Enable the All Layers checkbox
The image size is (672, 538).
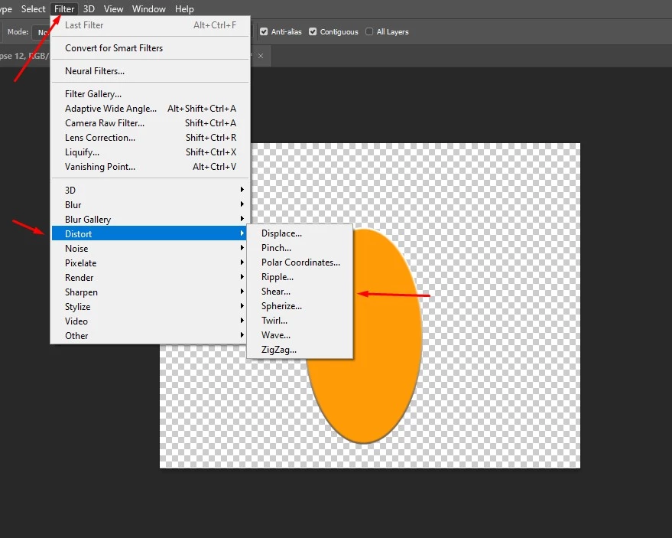tap(369, 31)
